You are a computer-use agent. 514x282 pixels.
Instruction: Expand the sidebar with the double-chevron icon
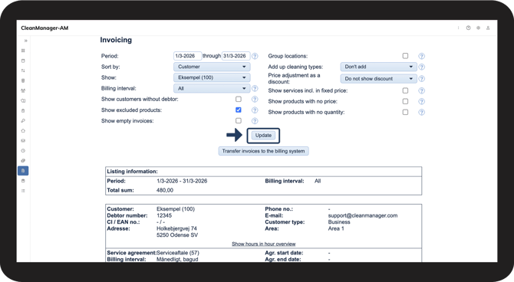pyautogui.click(x=25, y=41)
